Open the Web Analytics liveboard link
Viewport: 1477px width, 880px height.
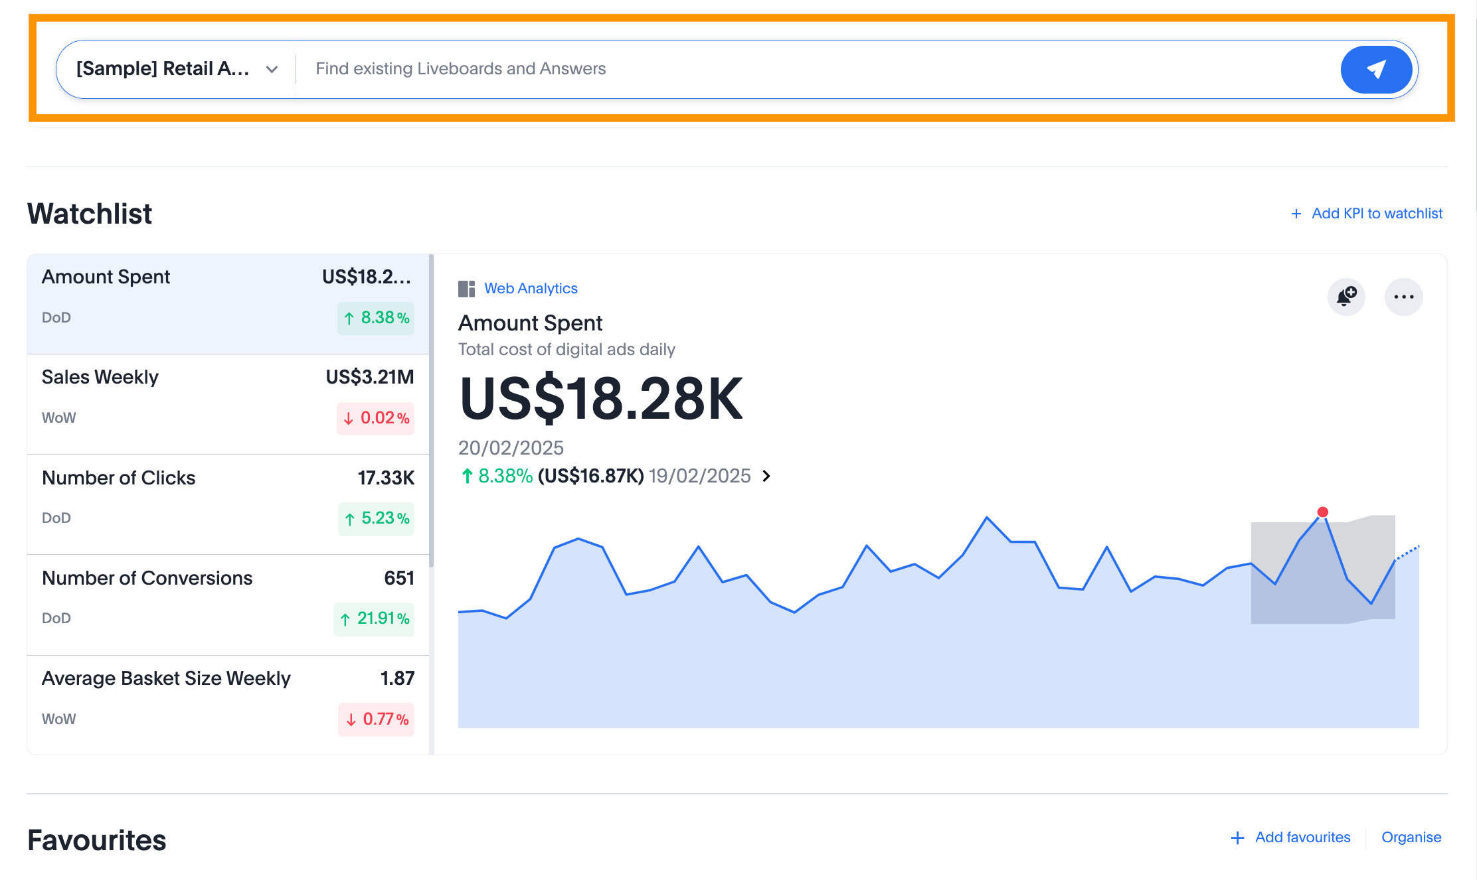pyautogui.click(x=531, y=289)
